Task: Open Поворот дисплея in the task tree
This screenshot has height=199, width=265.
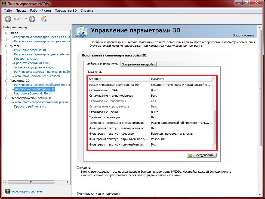Action: click(26, 59)
